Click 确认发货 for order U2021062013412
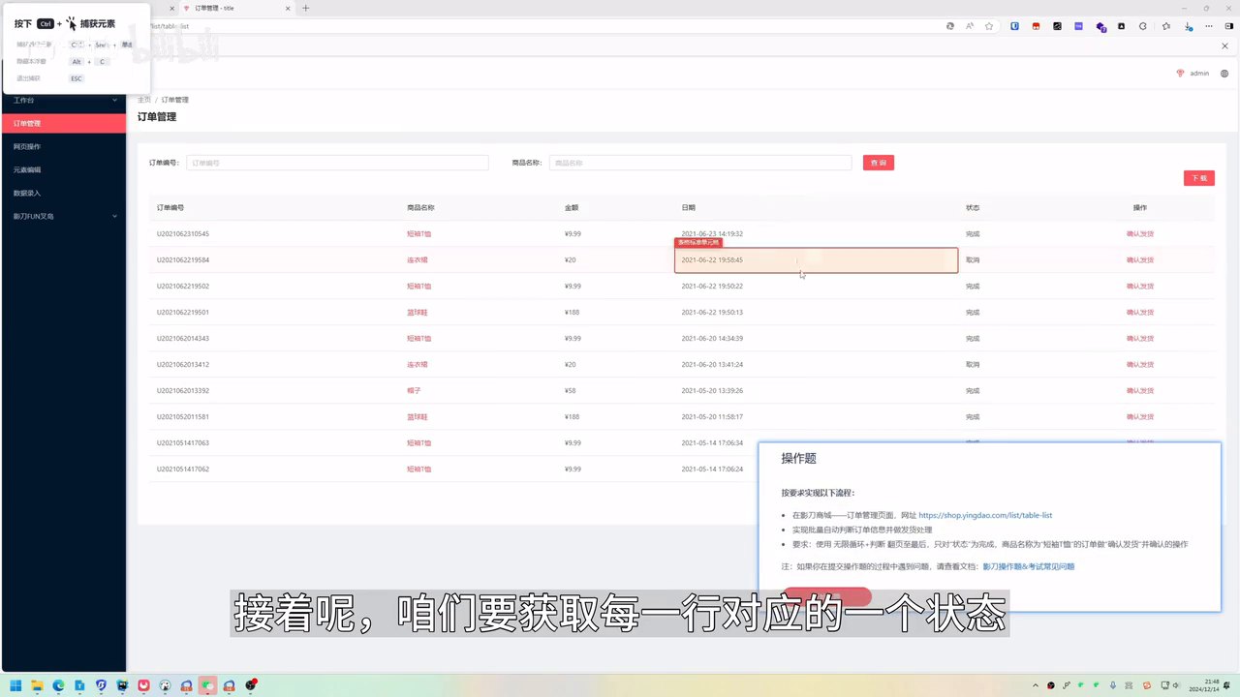Screen dimensions: 1240x697 click(1140, 364)
